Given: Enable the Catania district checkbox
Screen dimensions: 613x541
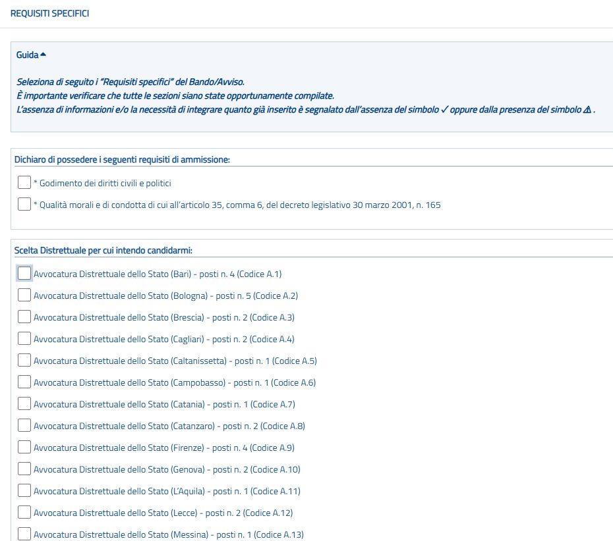Looking at the screenshot, I should point(24,403).
